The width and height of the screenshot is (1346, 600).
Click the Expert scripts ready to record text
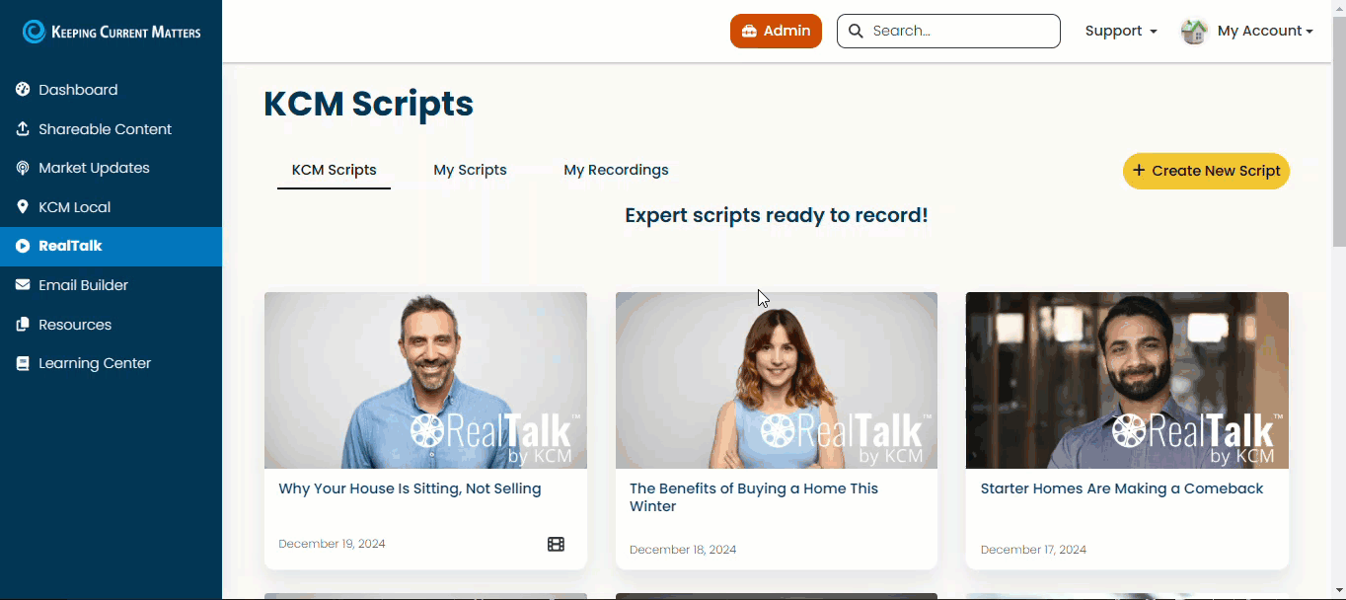click(777, 215)
